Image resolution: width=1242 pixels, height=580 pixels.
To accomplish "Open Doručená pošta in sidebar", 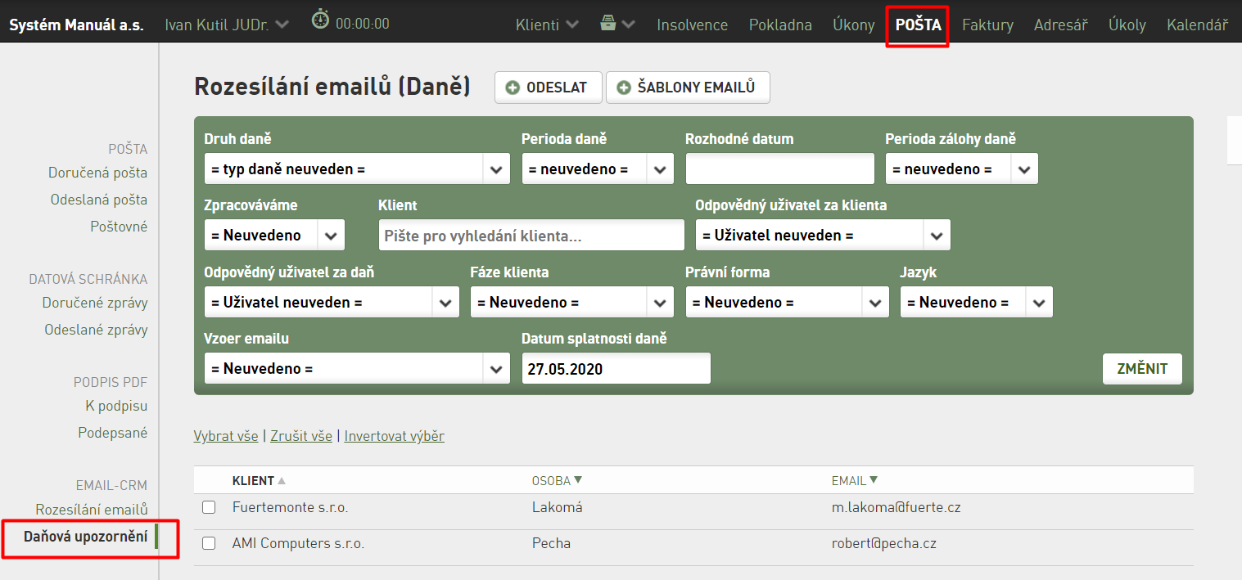I will [x=97, y=173].
